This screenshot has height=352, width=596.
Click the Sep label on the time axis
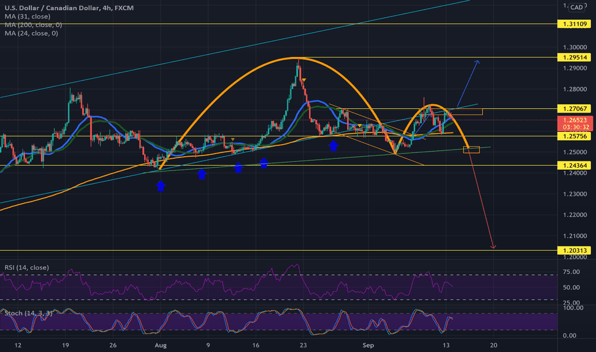pos(368,346)
